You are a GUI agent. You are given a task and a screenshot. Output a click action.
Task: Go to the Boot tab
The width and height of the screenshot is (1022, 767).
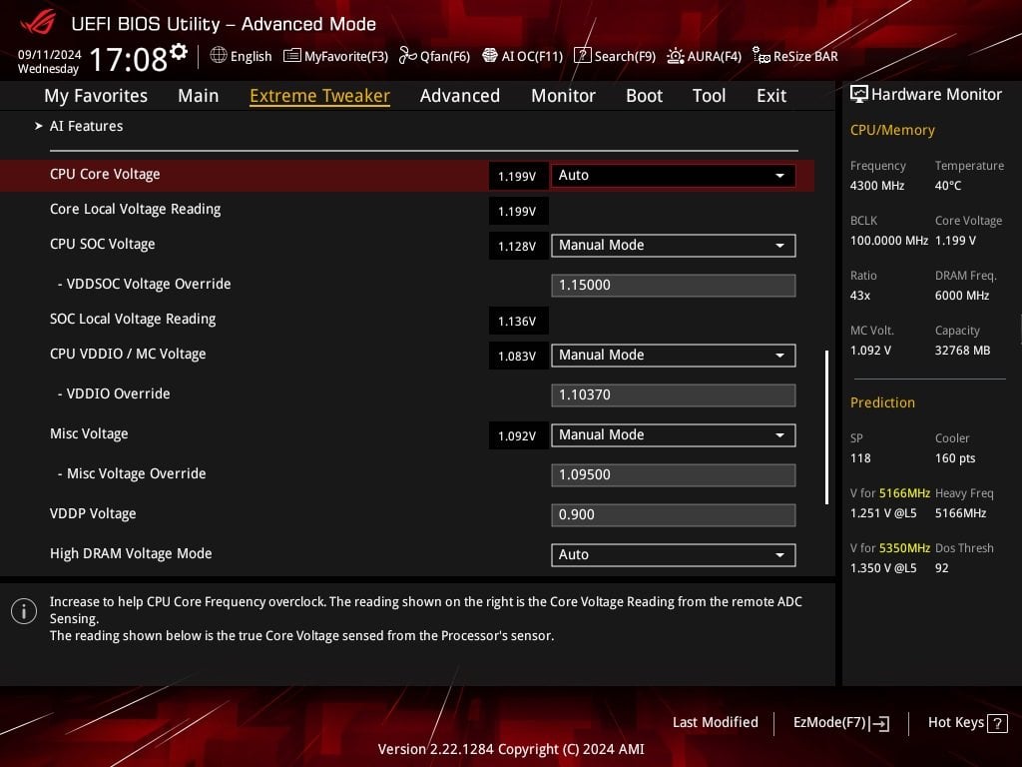click(x=644, y=96)
